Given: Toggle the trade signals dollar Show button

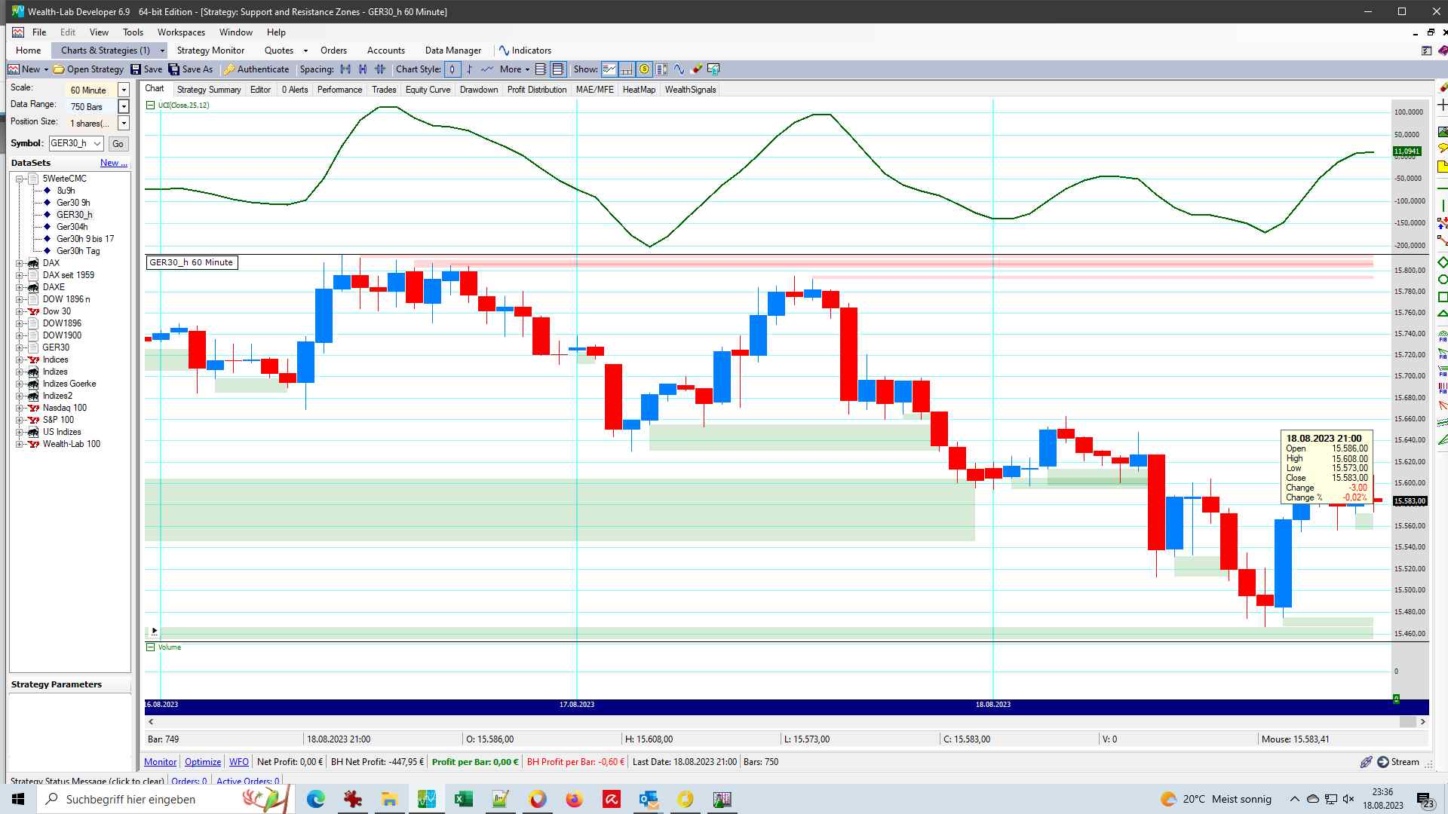Looking at the screenshot, I should click(x=644, y=69).
